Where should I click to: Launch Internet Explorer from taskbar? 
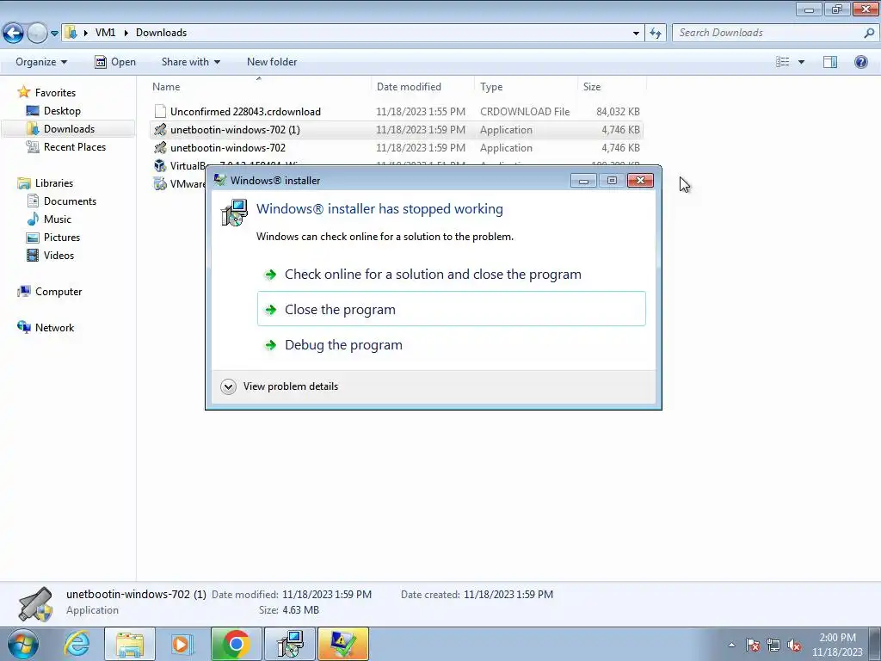coord(77,644)
